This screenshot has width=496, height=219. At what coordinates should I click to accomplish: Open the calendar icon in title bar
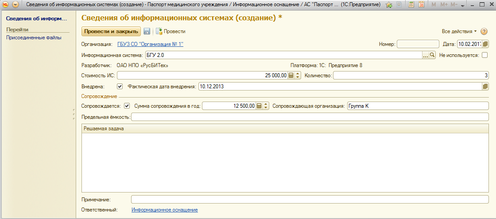pos(421,5)
